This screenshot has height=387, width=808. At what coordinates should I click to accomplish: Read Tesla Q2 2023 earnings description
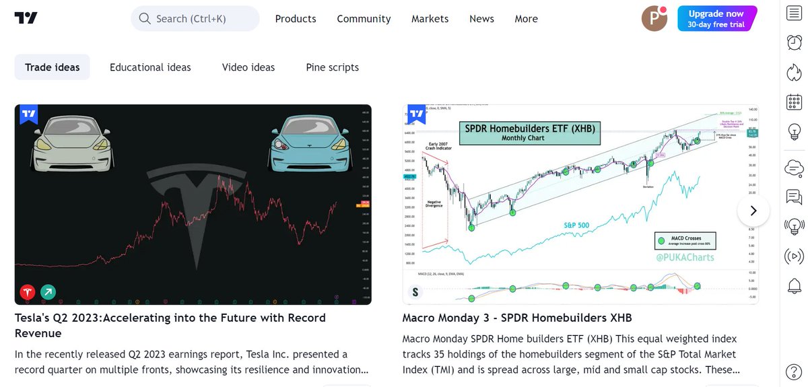(x=193, y=362)
